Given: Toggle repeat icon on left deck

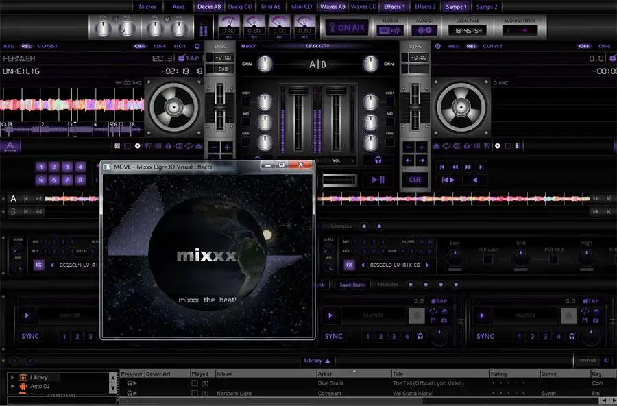Looking at the screenshot, I should 189,146.
